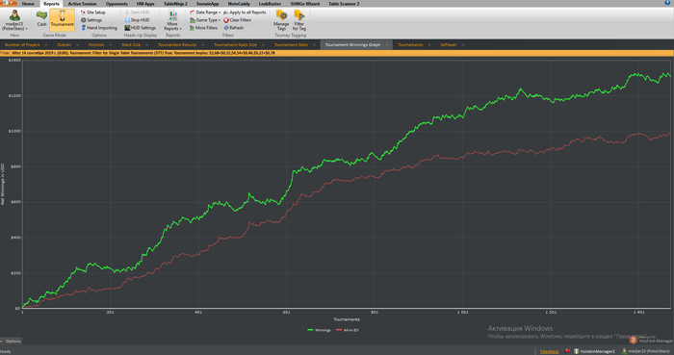Close the Overall report tab

pyautogui.click(x=77, y=44)
